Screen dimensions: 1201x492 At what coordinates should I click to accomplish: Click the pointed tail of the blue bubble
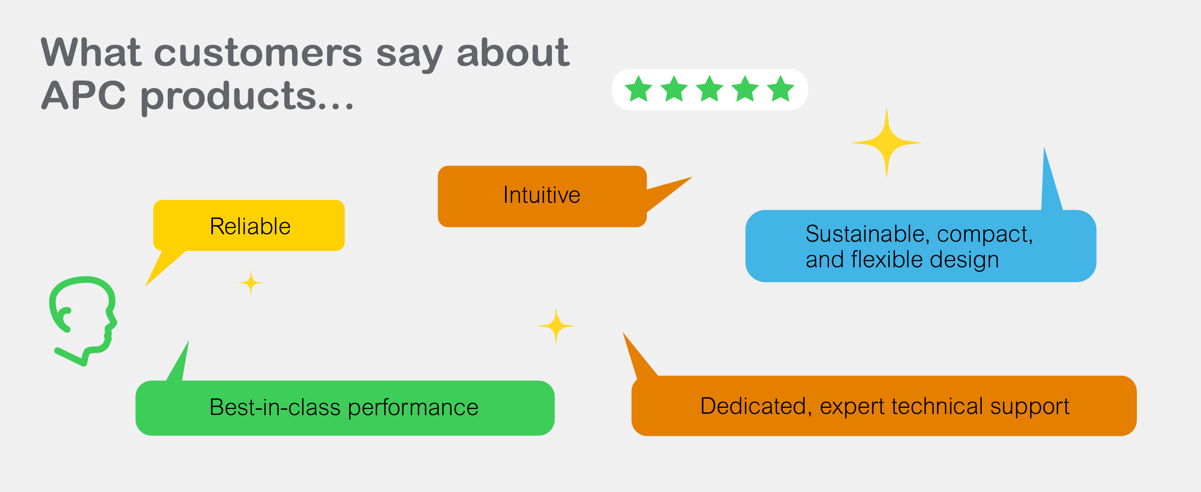pos(1049,186)
